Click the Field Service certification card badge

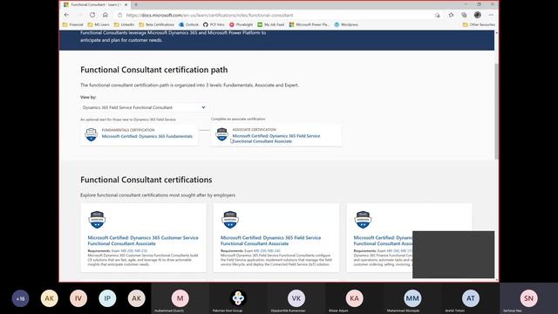tap(230, 219)
